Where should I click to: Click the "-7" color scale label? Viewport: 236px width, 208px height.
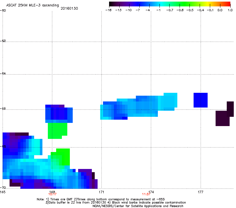point(138,10)
